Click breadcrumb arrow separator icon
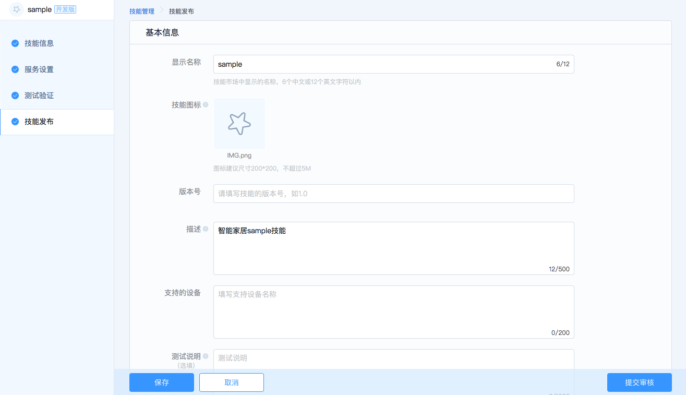 point(162,11)
